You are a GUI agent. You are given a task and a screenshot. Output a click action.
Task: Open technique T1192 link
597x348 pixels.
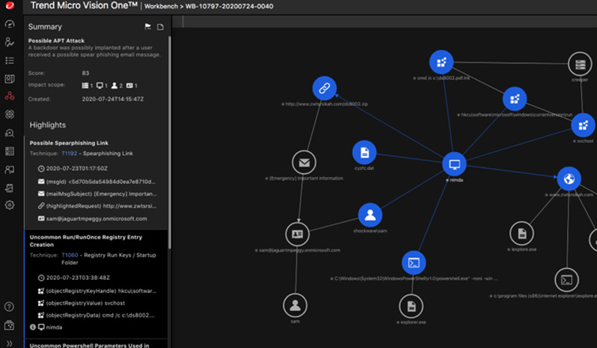(x=69, y=153)
